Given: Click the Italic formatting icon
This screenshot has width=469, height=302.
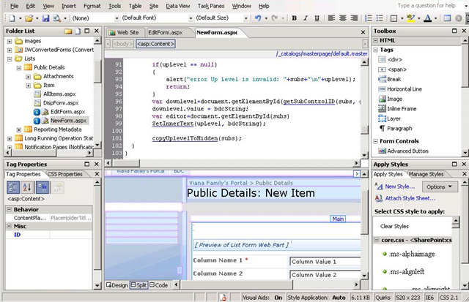Looking at the screenshot, I should (x=306, y=17).
